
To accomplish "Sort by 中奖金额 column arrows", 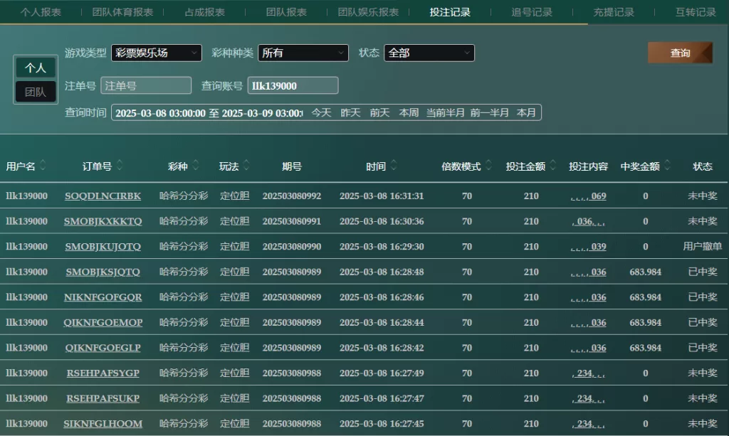I will click(x=668, y=165).
